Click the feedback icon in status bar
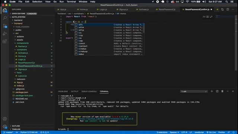Viewport: 238px width, 134px height. pos(229,133)
